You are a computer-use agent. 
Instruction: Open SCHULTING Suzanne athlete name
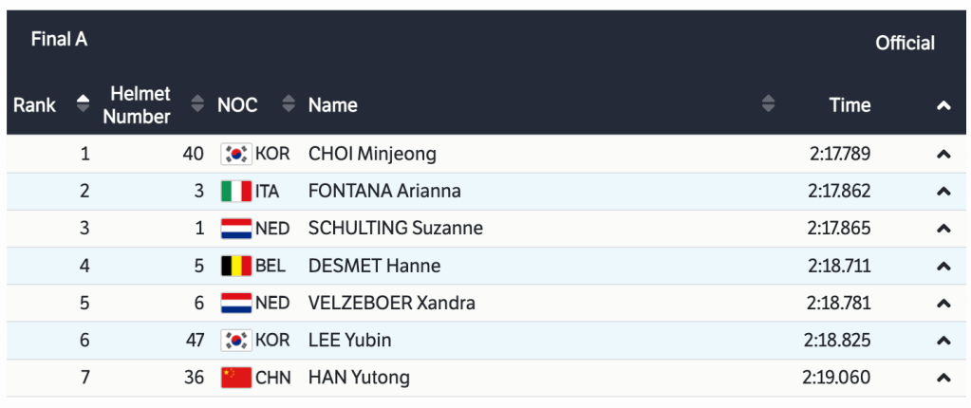pyautogui.click(x=396, y=228)
